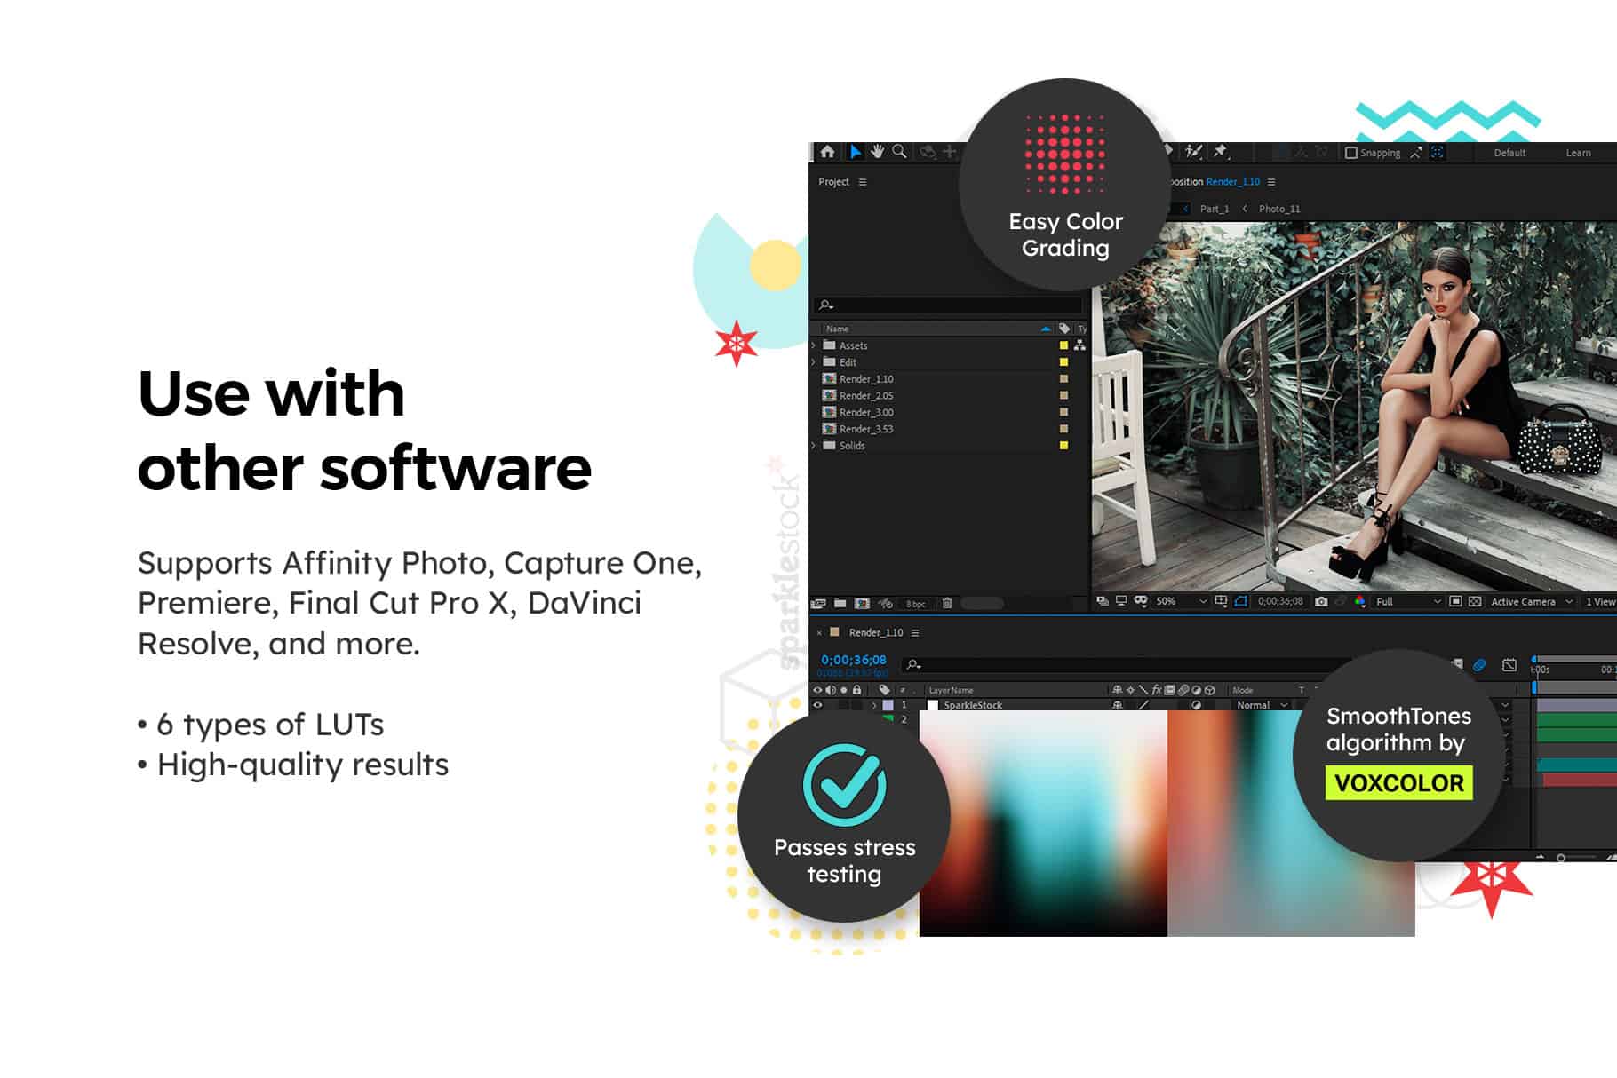Select the Zoom magnifier tool

tap(899, 152)
